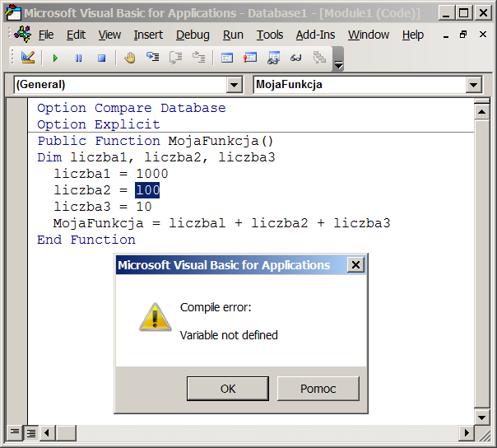
Task: Open the Add-Ins menu
Action: click(315, 35)
